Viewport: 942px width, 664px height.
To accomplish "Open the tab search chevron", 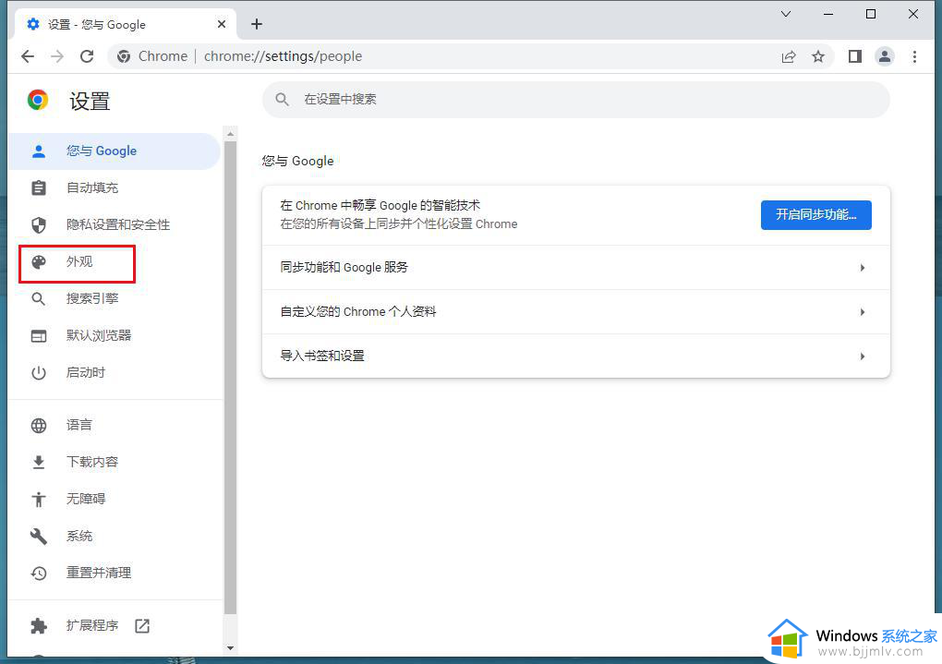I will [786, 14].
